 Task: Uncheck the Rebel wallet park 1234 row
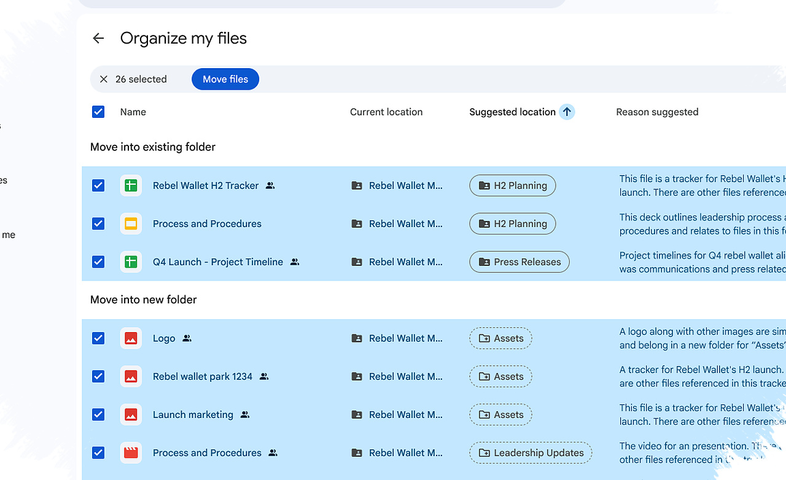[98, 376]
